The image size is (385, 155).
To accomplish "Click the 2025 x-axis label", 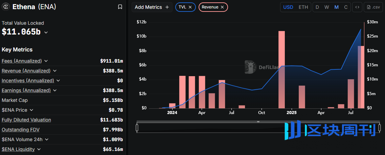I will tap(291, 113).
